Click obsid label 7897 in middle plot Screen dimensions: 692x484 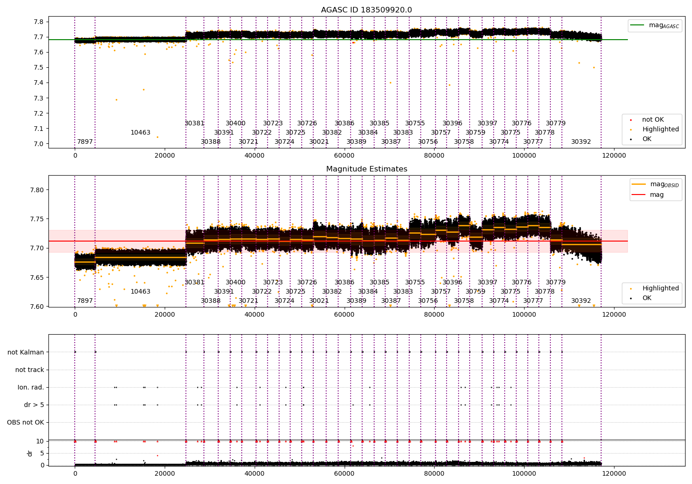pos(85,301)
